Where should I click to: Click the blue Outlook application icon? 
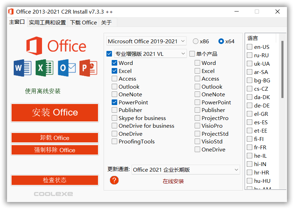67,68
